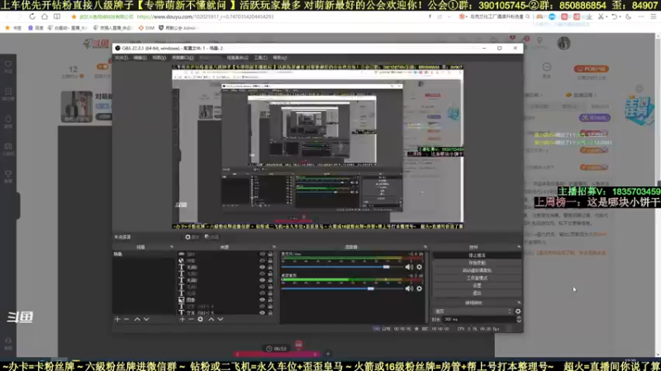Pop out the audio mixer dock panel icon
Image resolution: width=661 pixels, height=371 pixels.
tap(426, 247)
